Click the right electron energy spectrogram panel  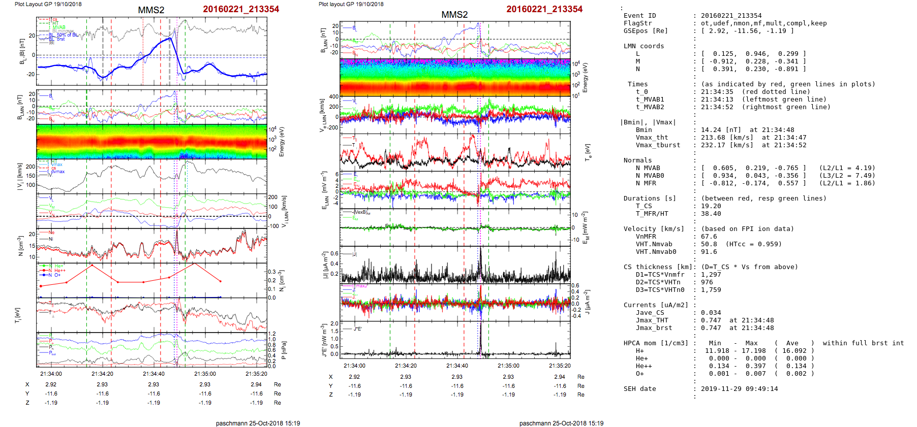(x=455, y=77)
